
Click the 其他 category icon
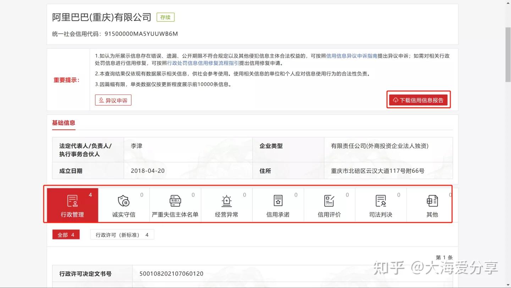(432, 201)
